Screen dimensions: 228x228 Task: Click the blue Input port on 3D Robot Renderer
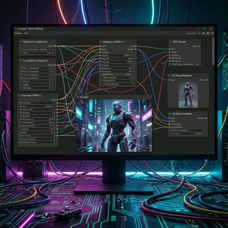(x=169, y=80)
